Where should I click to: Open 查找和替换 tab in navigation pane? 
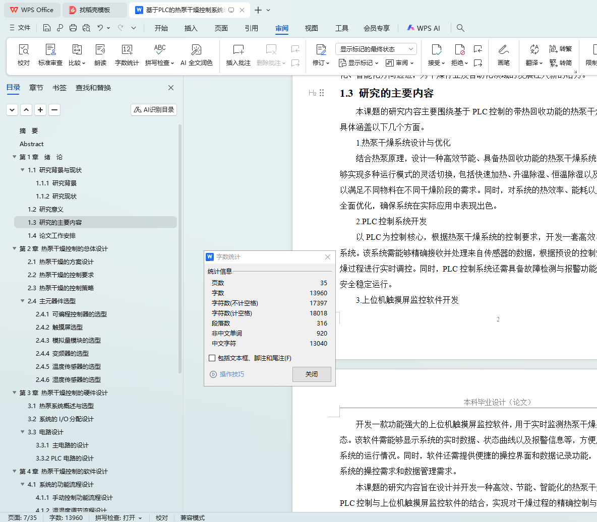pyautogui.click(x=93, y=88)
